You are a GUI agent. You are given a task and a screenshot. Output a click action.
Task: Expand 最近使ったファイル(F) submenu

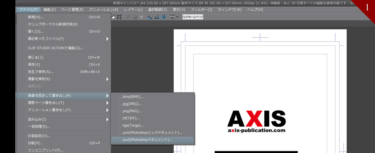click(64, 39)
